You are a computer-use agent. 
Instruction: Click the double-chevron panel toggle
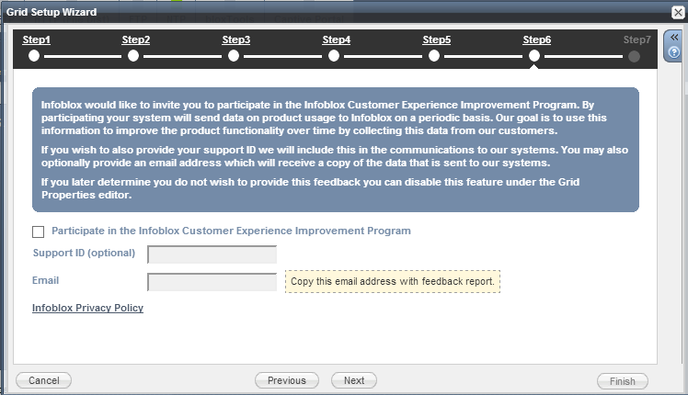click(674, 38)
